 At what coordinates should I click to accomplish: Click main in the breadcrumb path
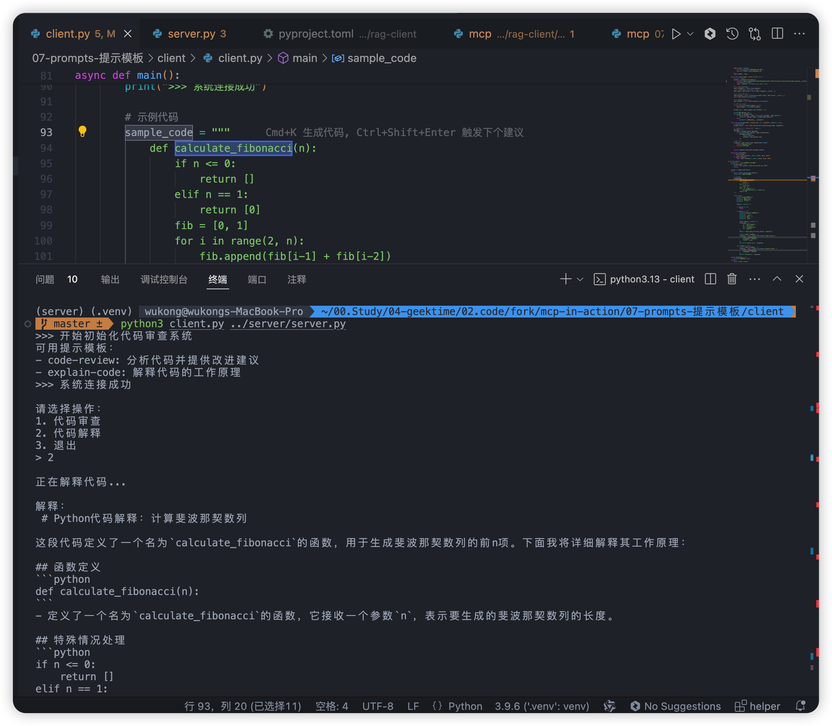(304, 58)
